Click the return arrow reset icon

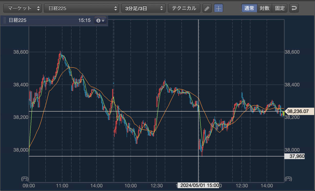pos(294,8)
